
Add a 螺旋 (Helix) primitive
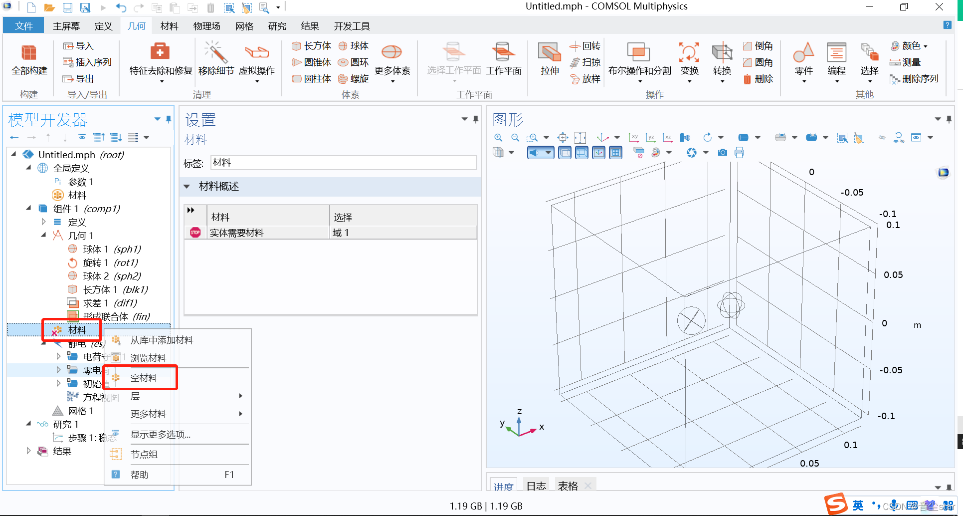click(354, 79)
